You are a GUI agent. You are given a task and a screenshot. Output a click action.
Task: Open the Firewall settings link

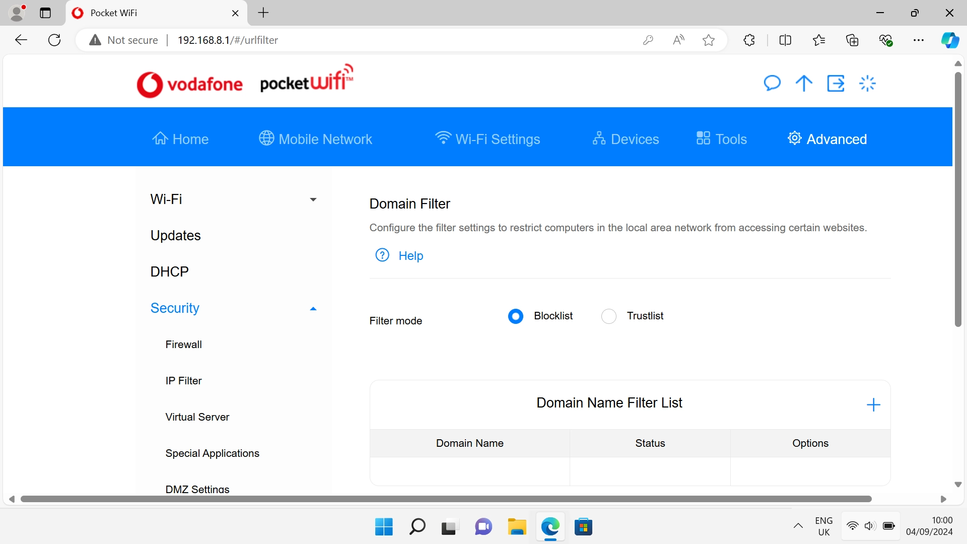pyautogui.click(x=183, y=345)
